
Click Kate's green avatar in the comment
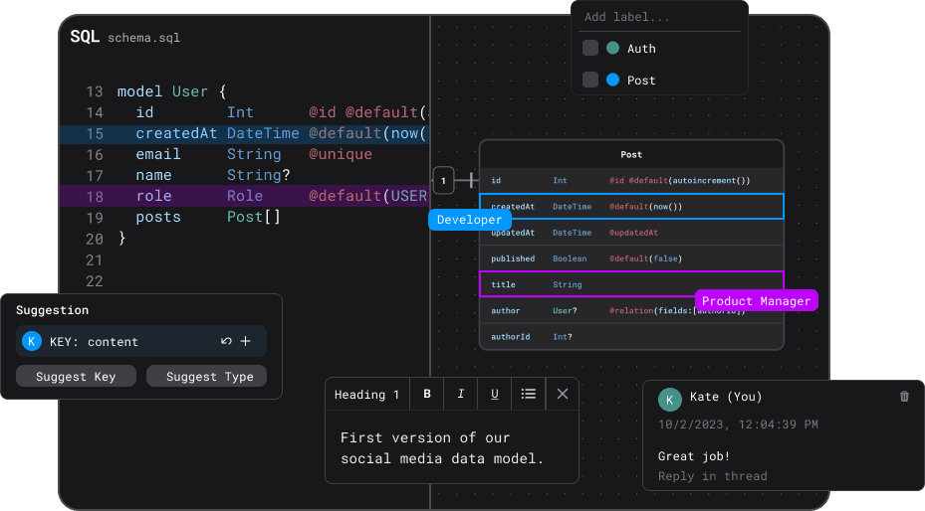[670, 399]
